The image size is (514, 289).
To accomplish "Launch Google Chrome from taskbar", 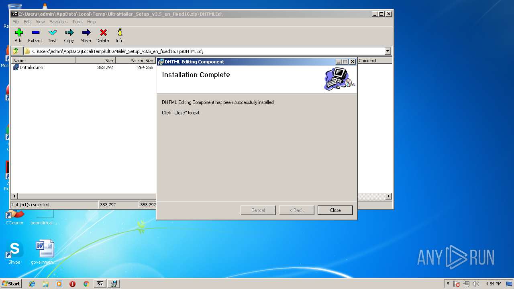I will click(86, 284).
